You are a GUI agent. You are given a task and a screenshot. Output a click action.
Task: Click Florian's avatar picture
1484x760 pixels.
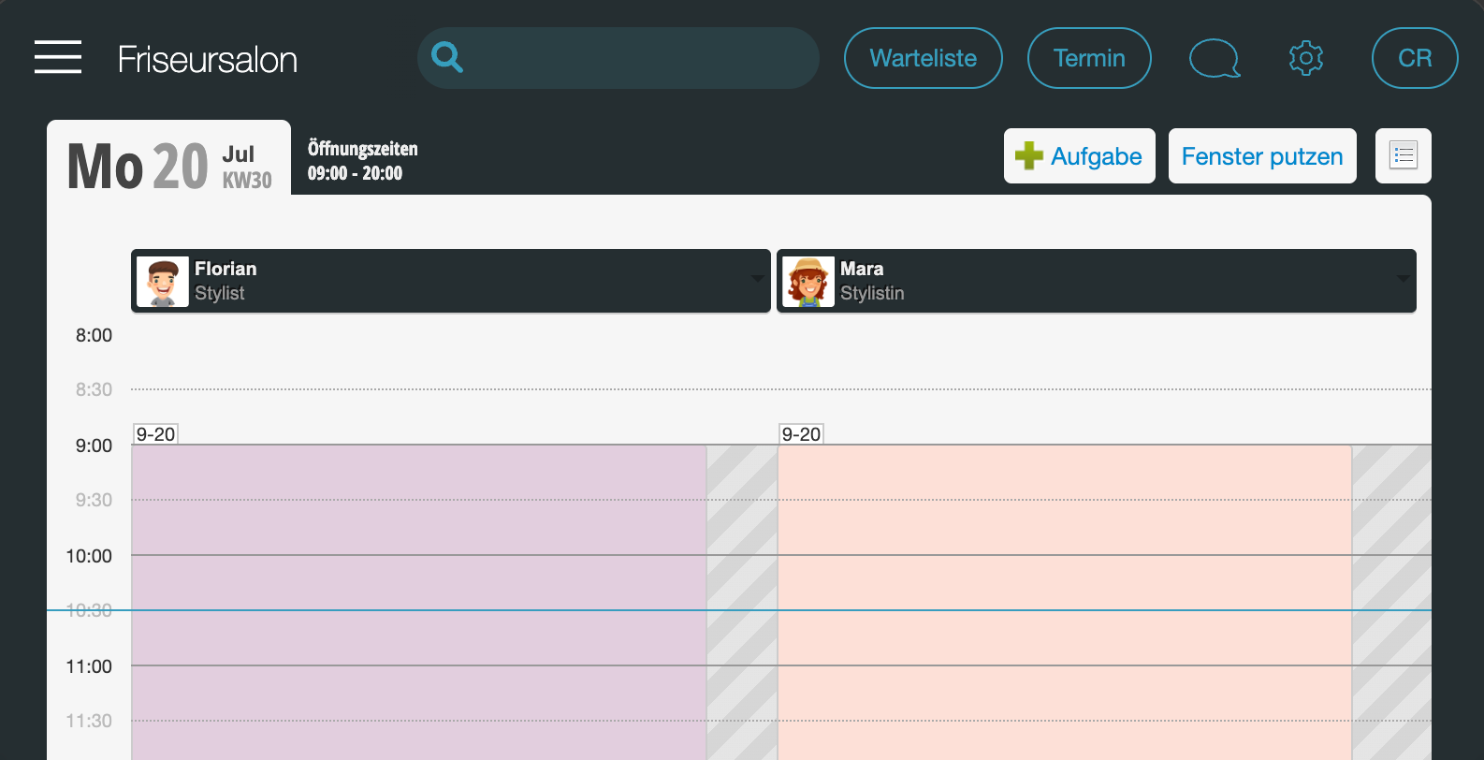163,282
